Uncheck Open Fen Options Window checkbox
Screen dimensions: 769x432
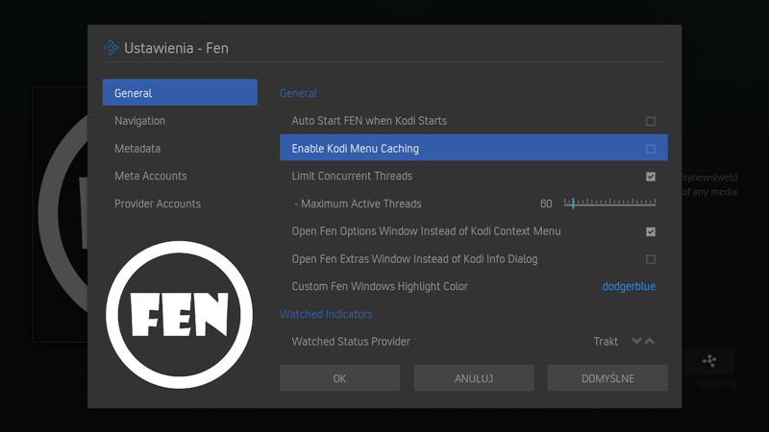651,231
